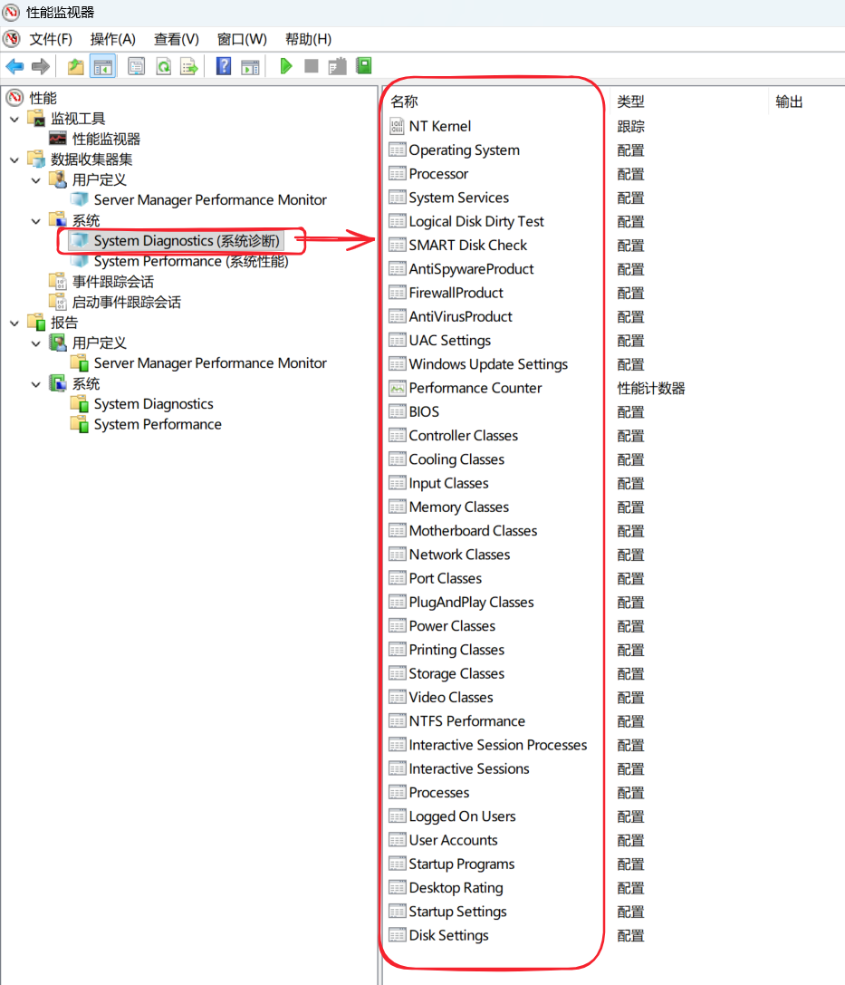This screenshot has height=985, width=845.
Task: Click the Processor configuration icon
Action: (397, 174)
